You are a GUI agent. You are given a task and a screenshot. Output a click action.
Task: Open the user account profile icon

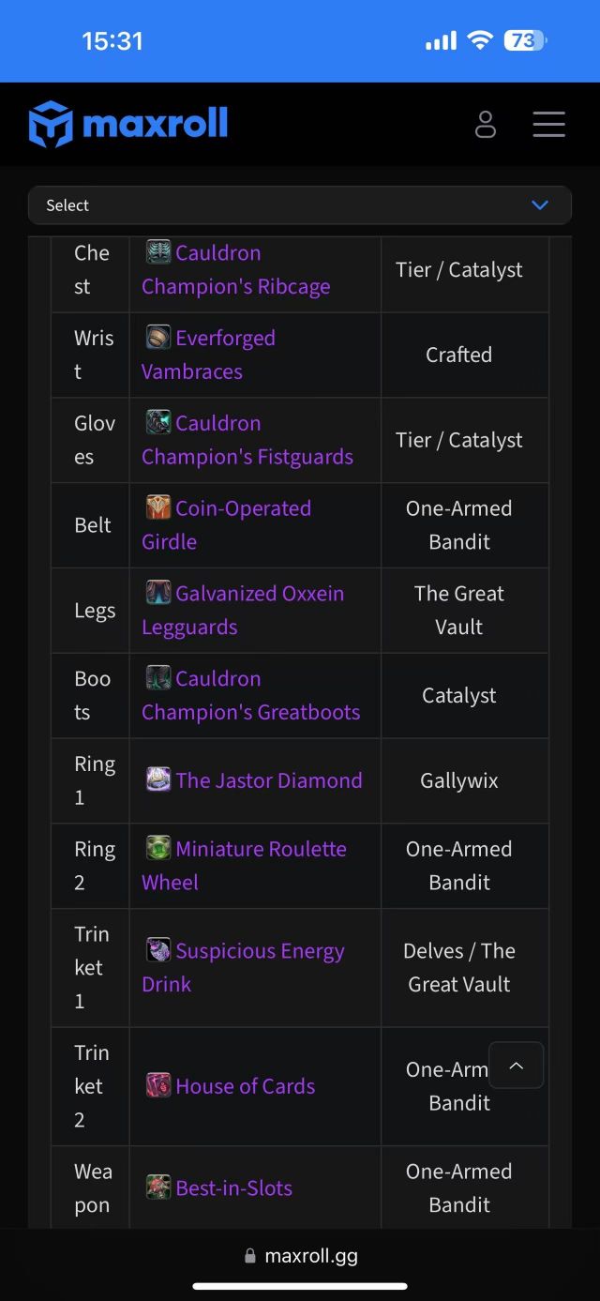(486, 124)
